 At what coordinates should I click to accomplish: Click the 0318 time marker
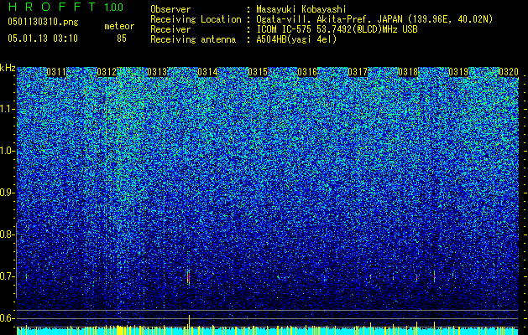point(408,72)
